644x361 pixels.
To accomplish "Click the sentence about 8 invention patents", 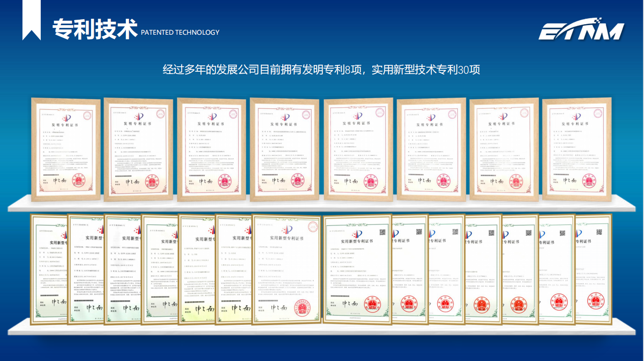I will pos(321,70).
